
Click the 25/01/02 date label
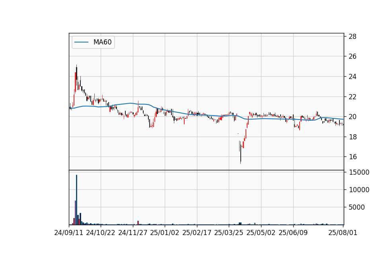pos(165,233)
